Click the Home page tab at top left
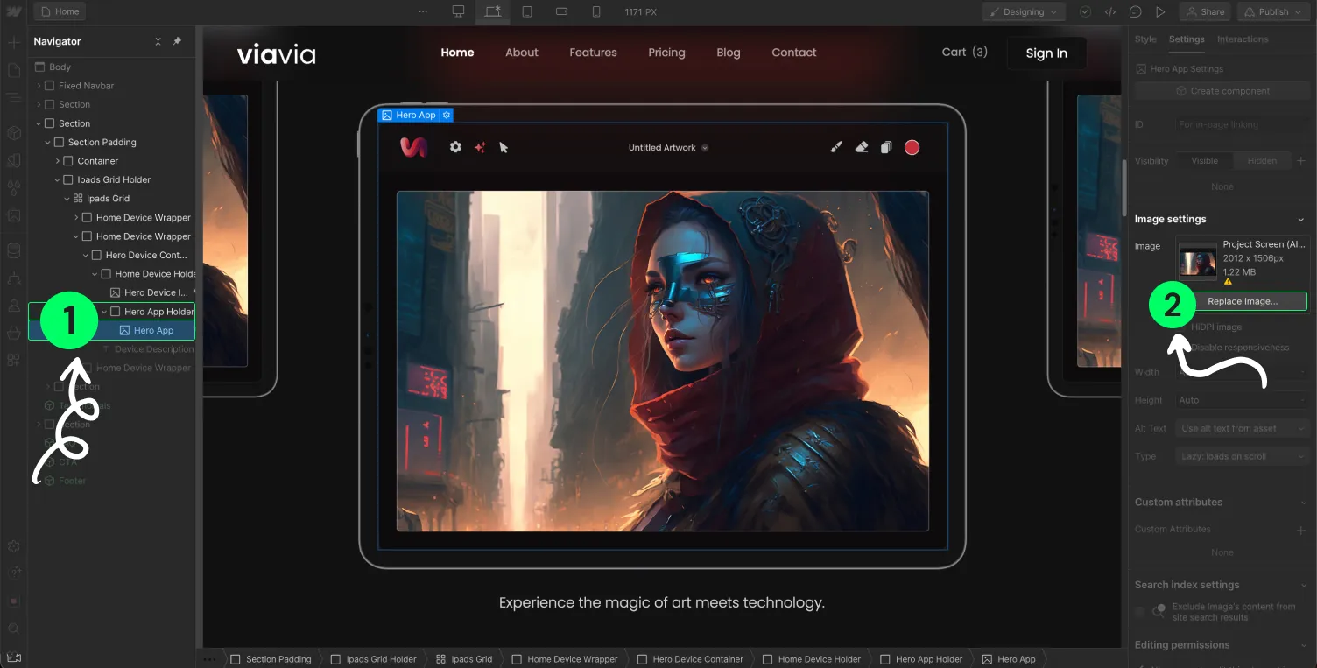1317x668 pixels. (60, 11)
